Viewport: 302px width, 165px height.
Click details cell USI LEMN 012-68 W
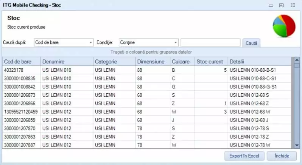tap(260, 112)
